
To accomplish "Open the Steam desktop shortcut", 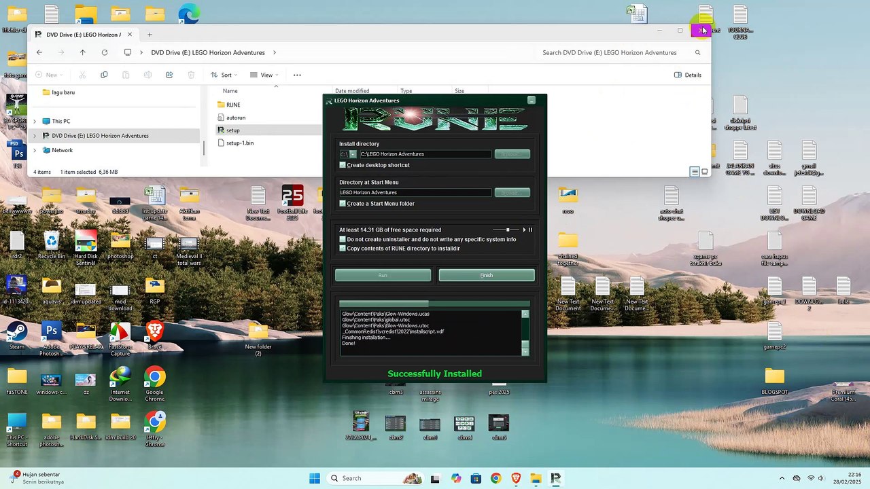I will [17, 336].
